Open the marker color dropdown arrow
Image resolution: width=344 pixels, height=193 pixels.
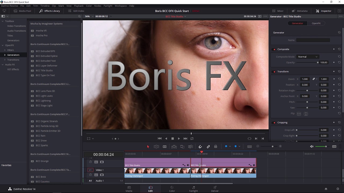(x=239, y=146)
